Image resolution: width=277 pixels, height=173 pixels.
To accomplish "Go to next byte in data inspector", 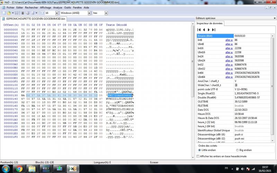I will [209, 30].
